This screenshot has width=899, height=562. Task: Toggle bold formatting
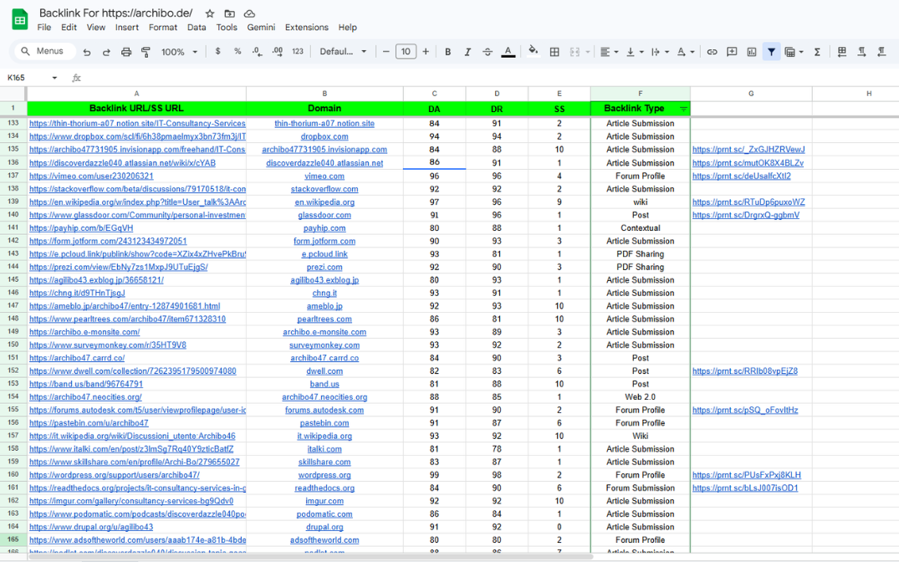tap(447, 52)
